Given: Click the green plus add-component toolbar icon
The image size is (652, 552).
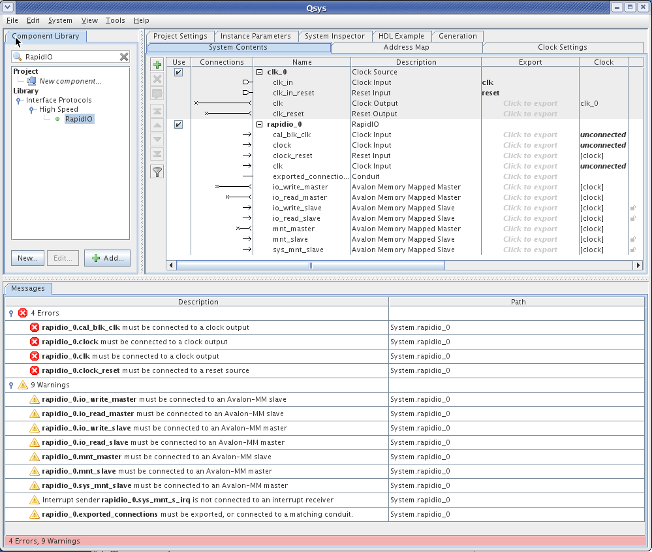Looking at the screenshot, I should 157,65.
